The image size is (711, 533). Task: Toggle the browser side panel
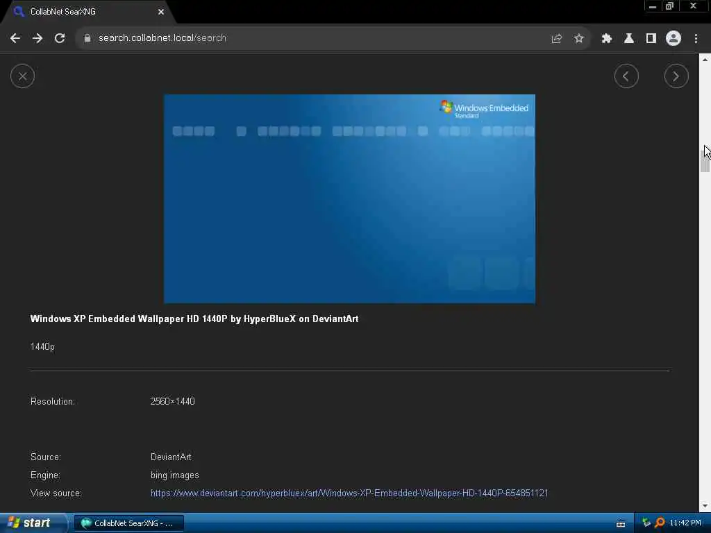click(x=651, y=39)
